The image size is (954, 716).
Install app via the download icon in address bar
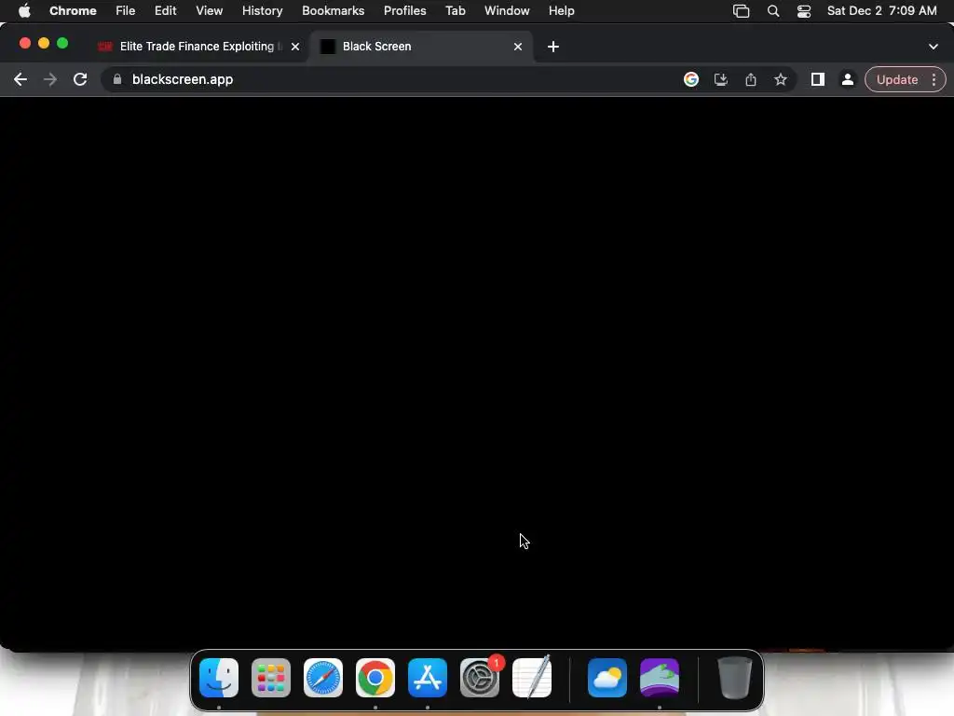721,80
